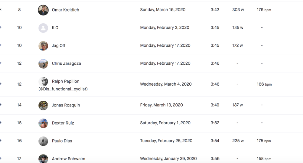Click the 3:42 time for Omar Kreidieh
Image resolution: width=303 pixels, height=163 pixels.
pyautogui.click(x=215, y=10)
